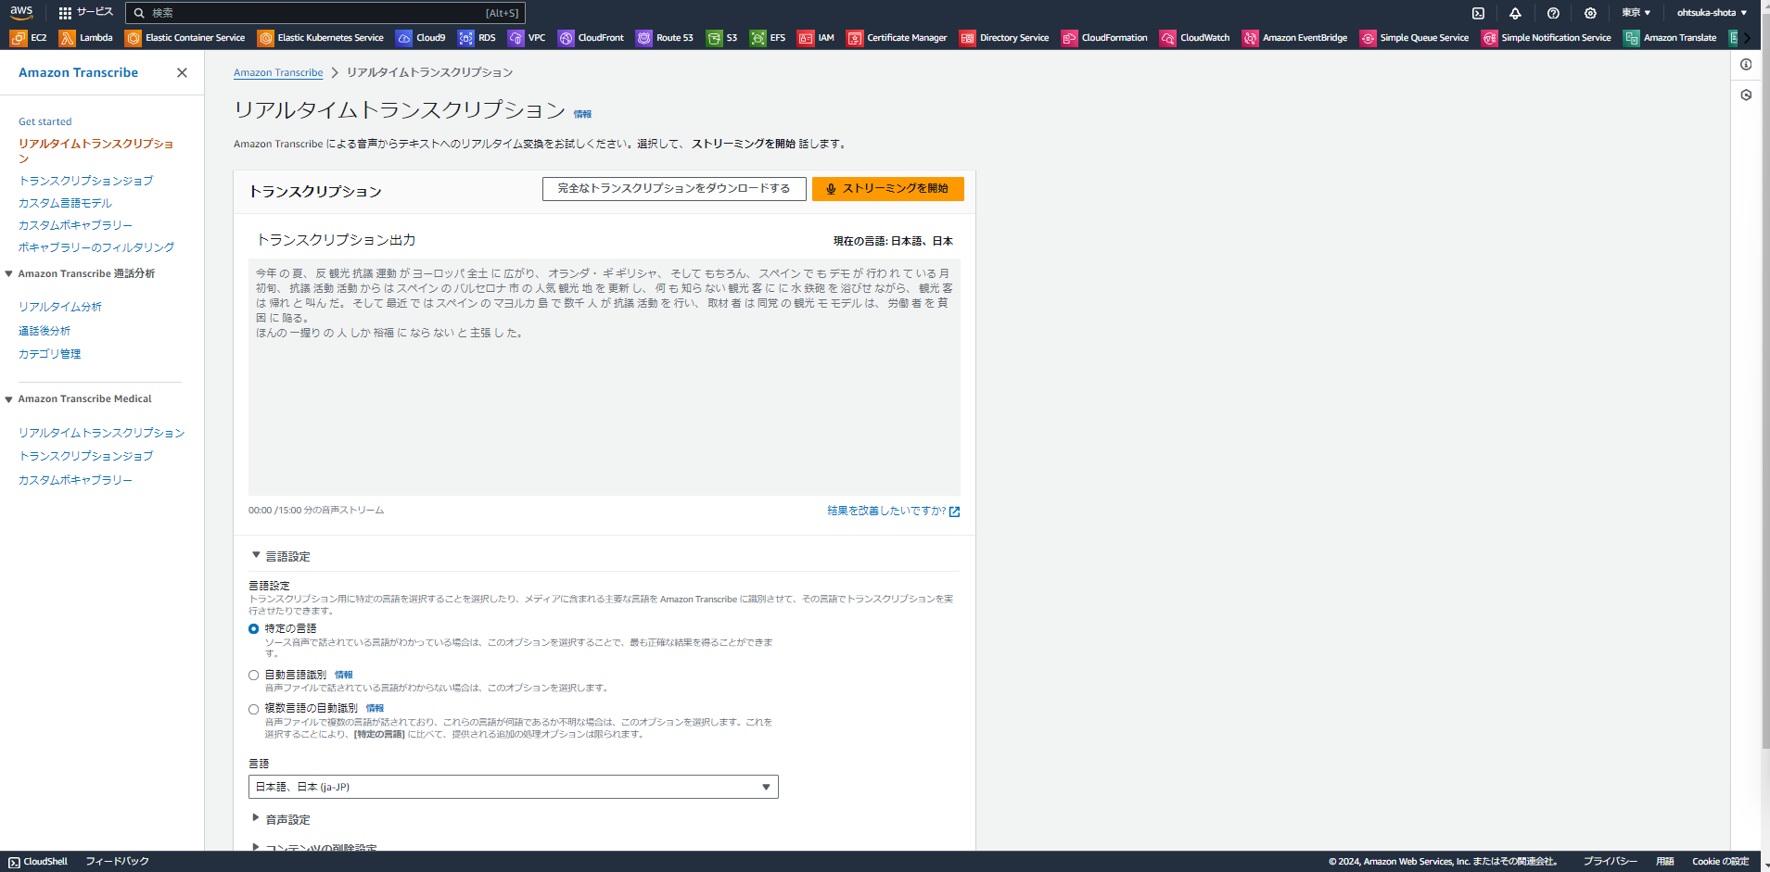This screenshot has height=872, width=1770.
Task: Open Elastic Container Service shortcut icon
Action: pos(133,38)
